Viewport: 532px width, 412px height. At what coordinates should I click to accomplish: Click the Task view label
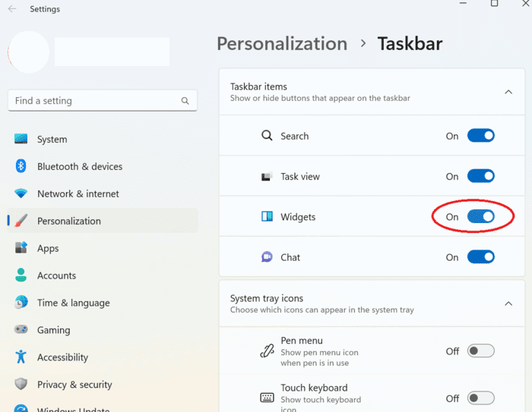300,177
